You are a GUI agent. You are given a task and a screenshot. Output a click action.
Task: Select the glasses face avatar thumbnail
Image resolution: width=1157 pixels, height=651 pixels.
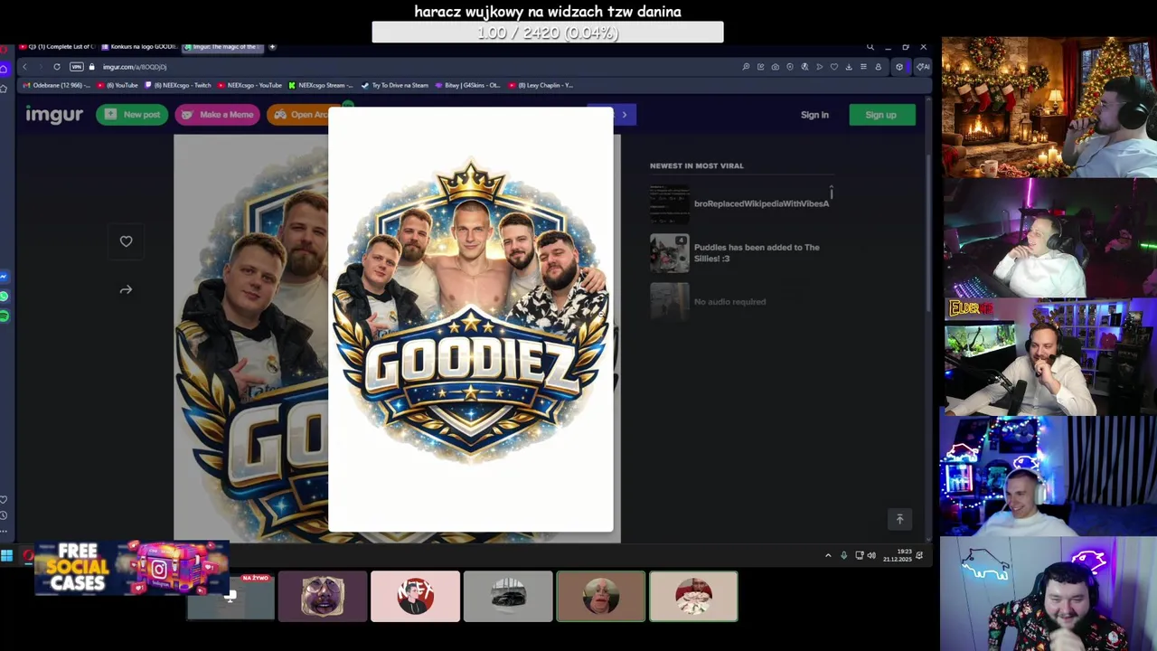(323, 596)
